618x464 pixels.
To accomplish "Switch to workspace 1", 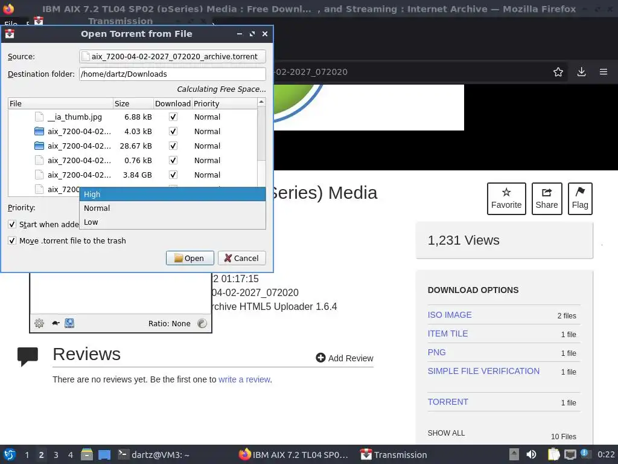I will (x=27, y=455).
